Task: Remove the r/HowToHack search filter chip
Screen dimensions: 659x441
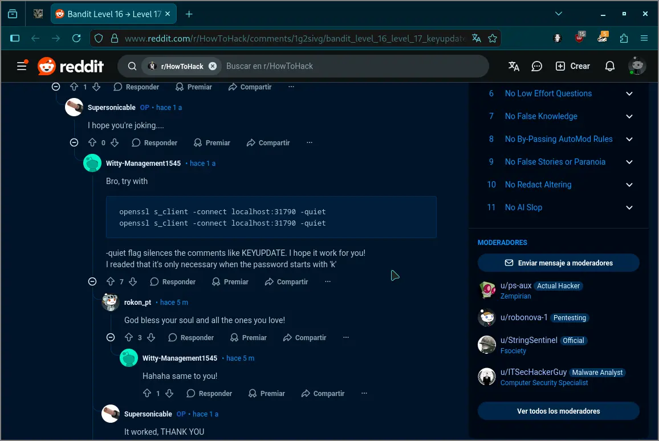Action: click(x=213, y=66)
